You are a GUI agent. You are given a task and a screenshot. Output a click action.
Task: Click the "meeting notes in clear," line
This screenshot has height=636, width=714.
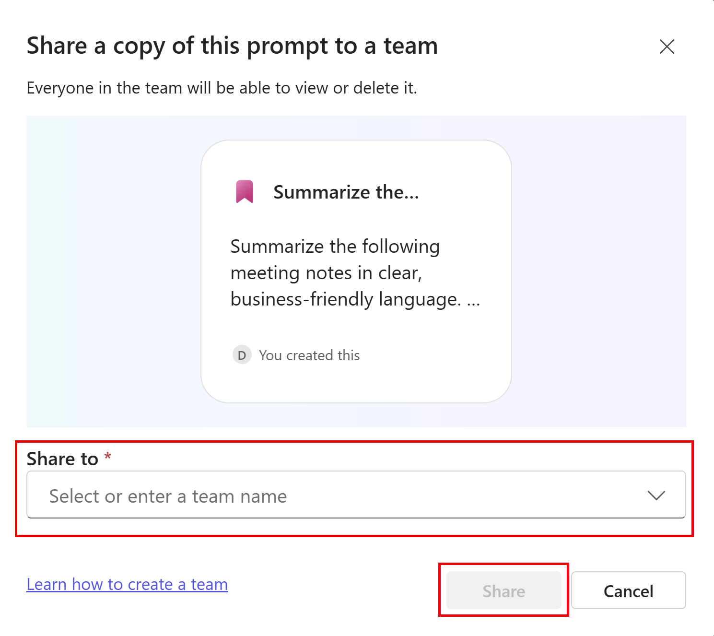pos(326,273)
